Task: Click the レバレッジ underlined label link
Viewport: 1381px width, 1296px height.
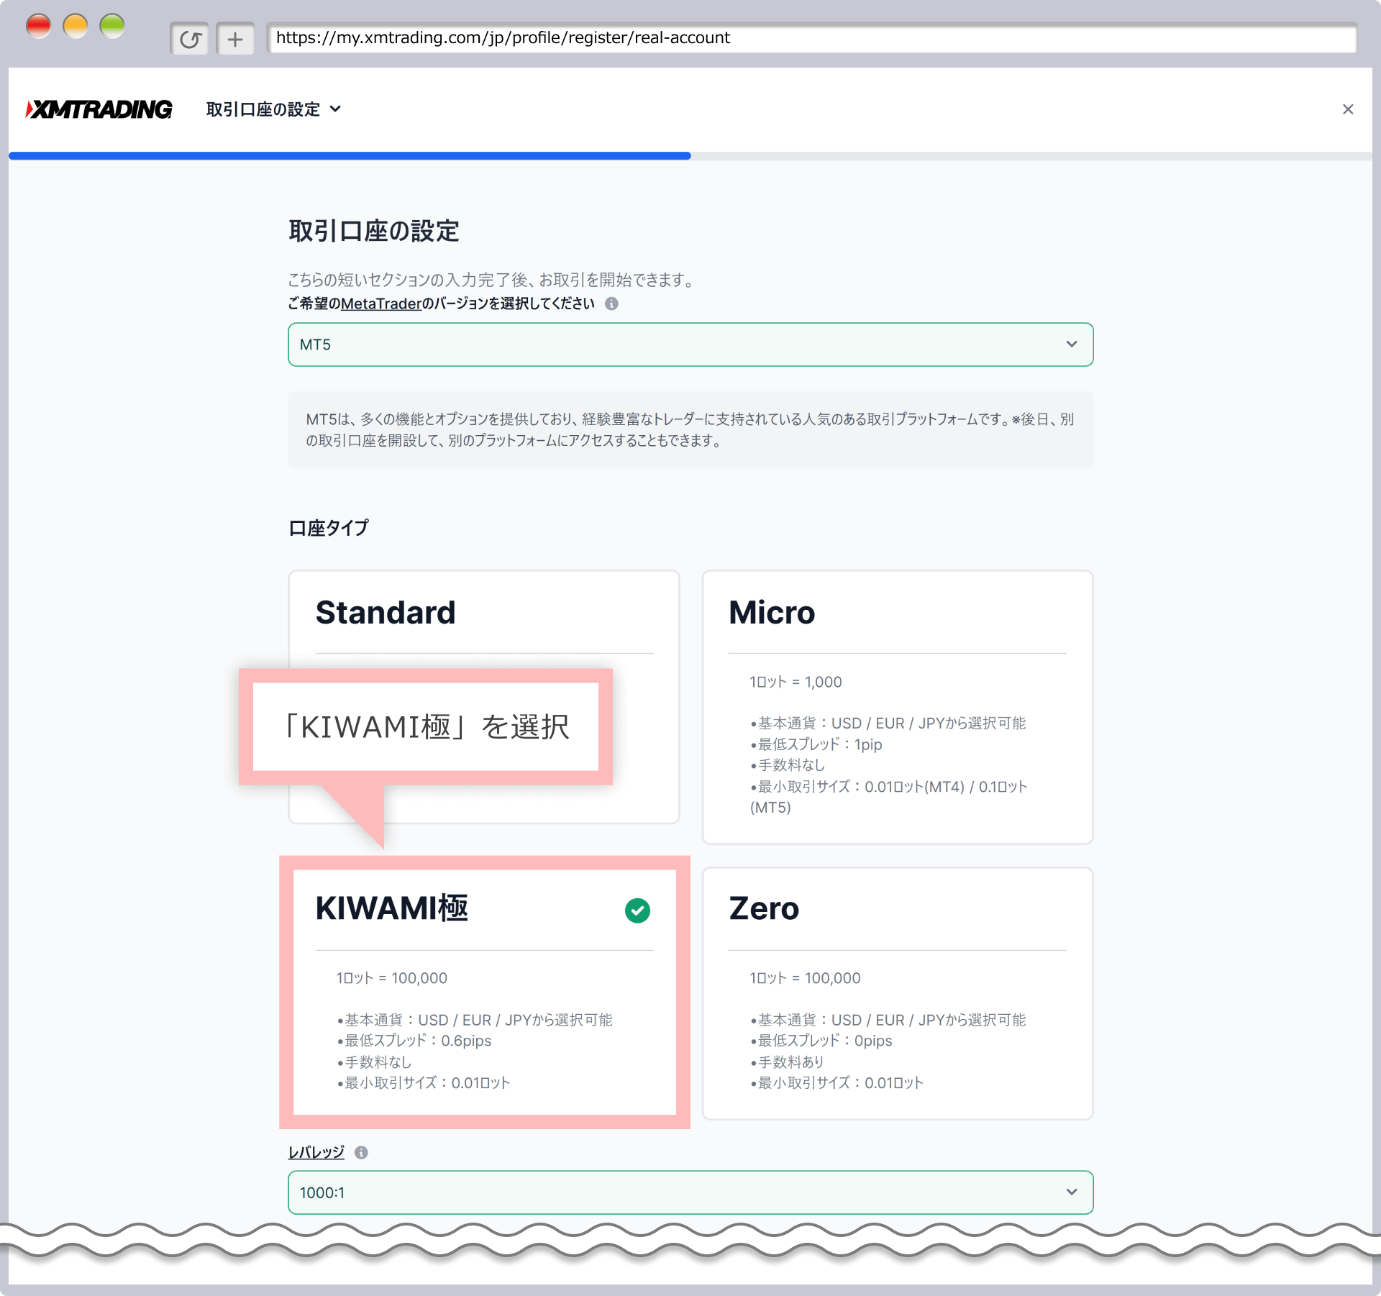Action: click(x=316, y=1152)
